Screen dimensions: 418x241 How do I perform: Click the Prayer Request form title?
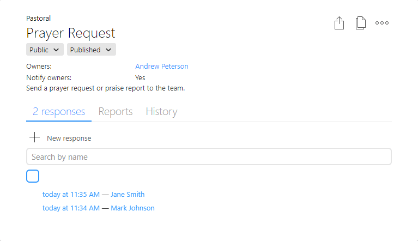click(x=71, y=33)
